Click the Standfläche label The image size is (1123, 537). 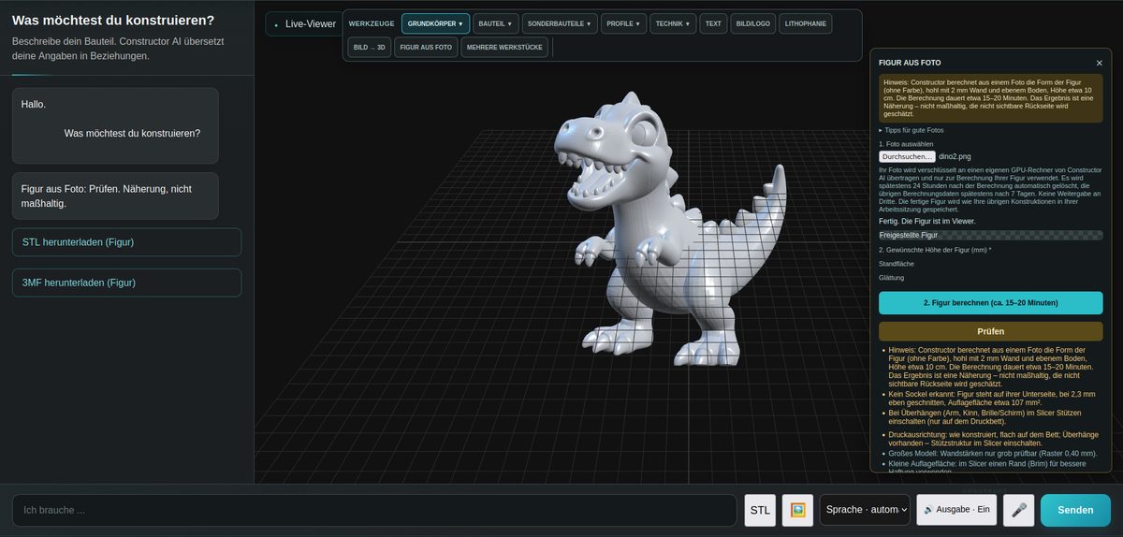(896, 264)
